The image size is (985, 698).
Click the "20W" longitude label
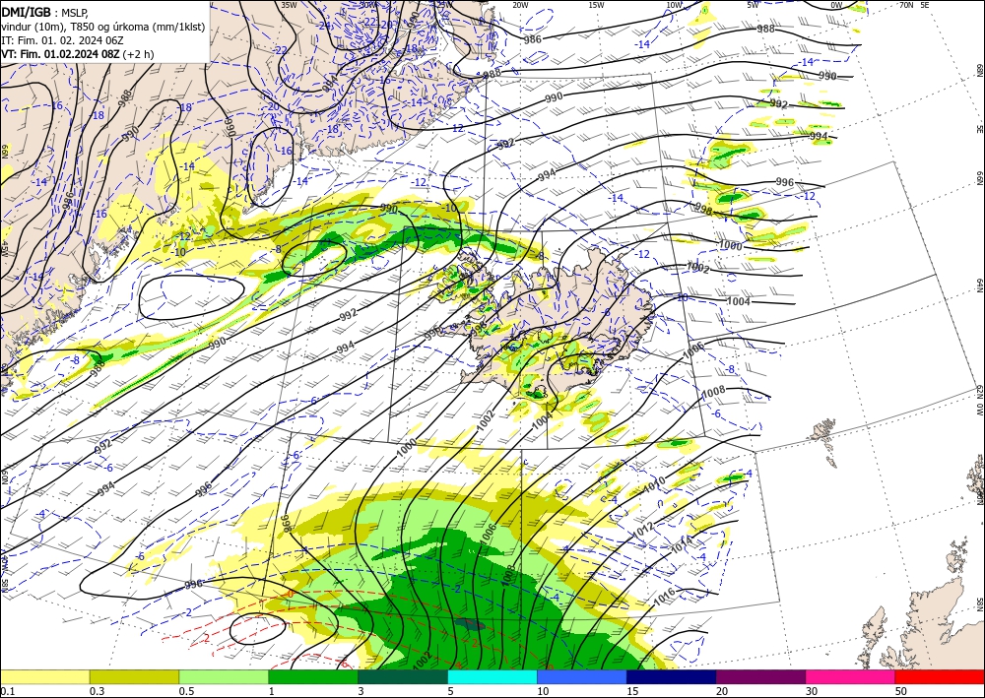coord(520,5)
